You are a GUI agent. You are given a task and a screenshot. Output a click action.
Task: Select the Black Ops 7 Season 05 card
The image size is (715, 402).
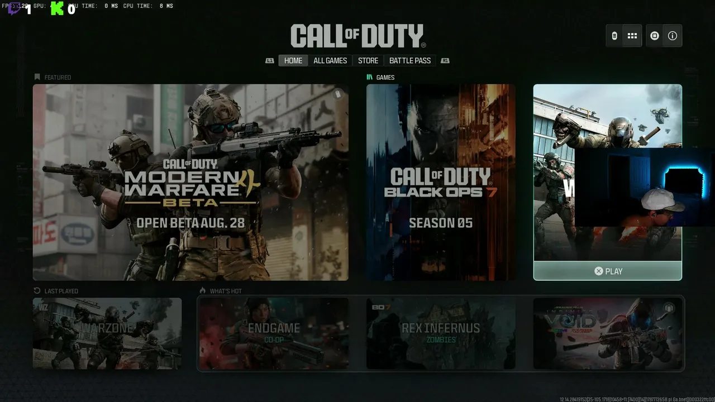click(441, 183)
